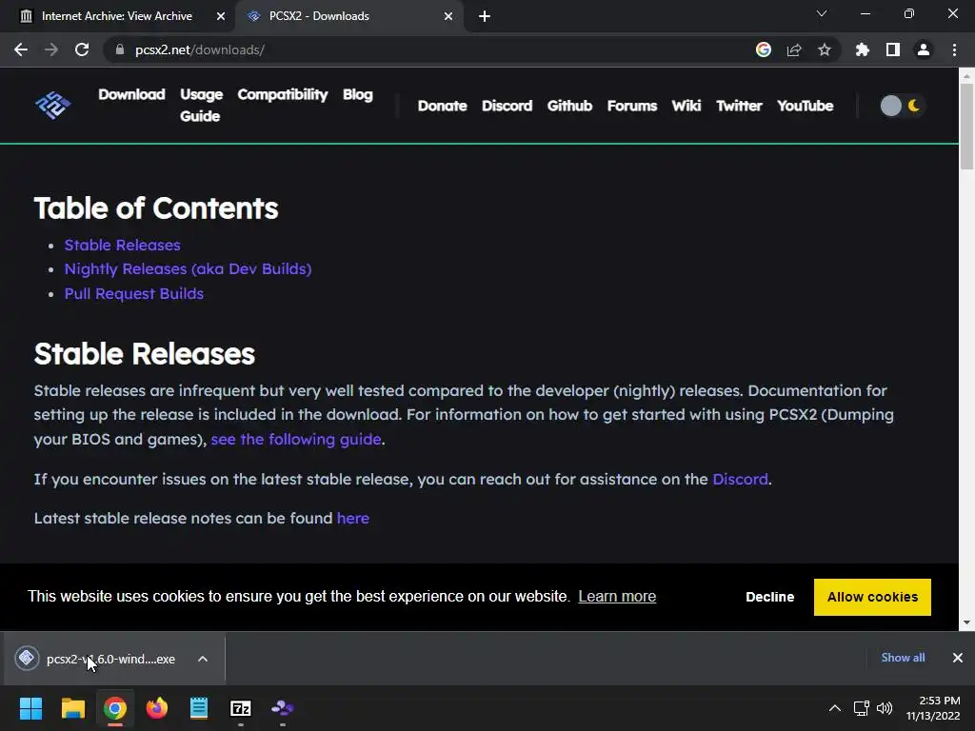The width and height of the screenshot is (975, 731).
Task: Open the Usage Guide nav item
Action: (201, 105)
